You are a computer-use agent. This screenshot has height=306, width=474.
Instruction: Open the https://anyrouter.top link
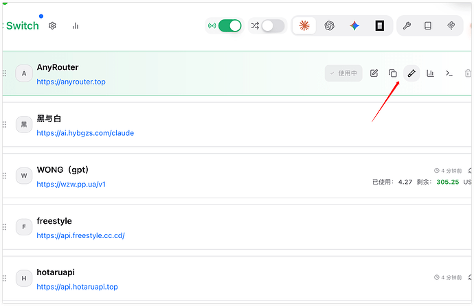pyautogui.click(x=71, y=82)
